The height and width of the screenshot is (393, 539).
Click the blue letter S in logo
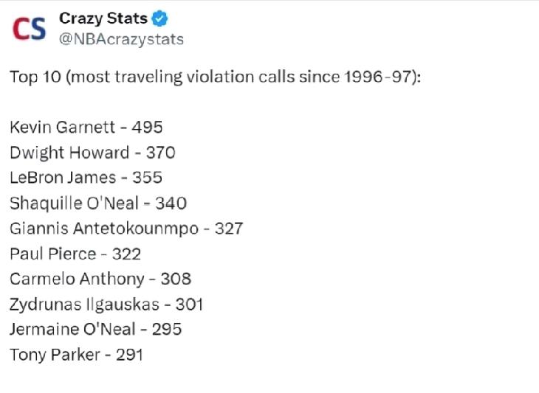(37, 29)
